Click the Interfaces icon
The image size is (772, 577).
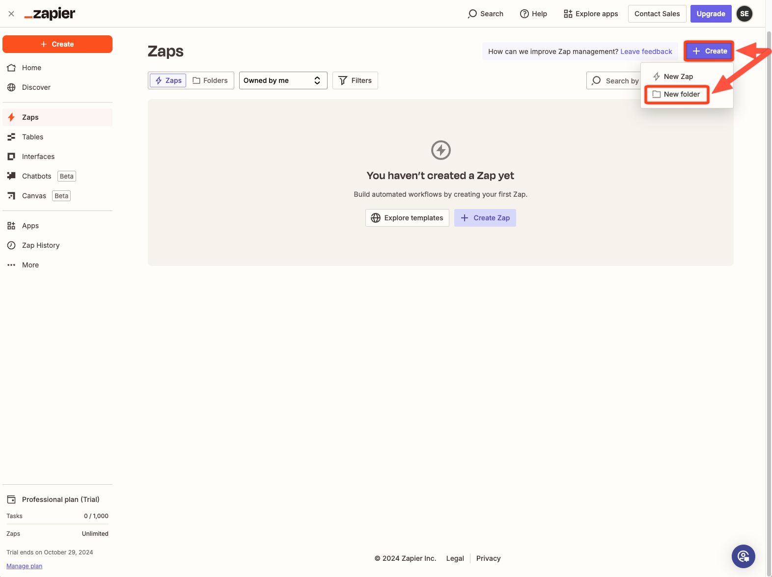click(11, 157)
